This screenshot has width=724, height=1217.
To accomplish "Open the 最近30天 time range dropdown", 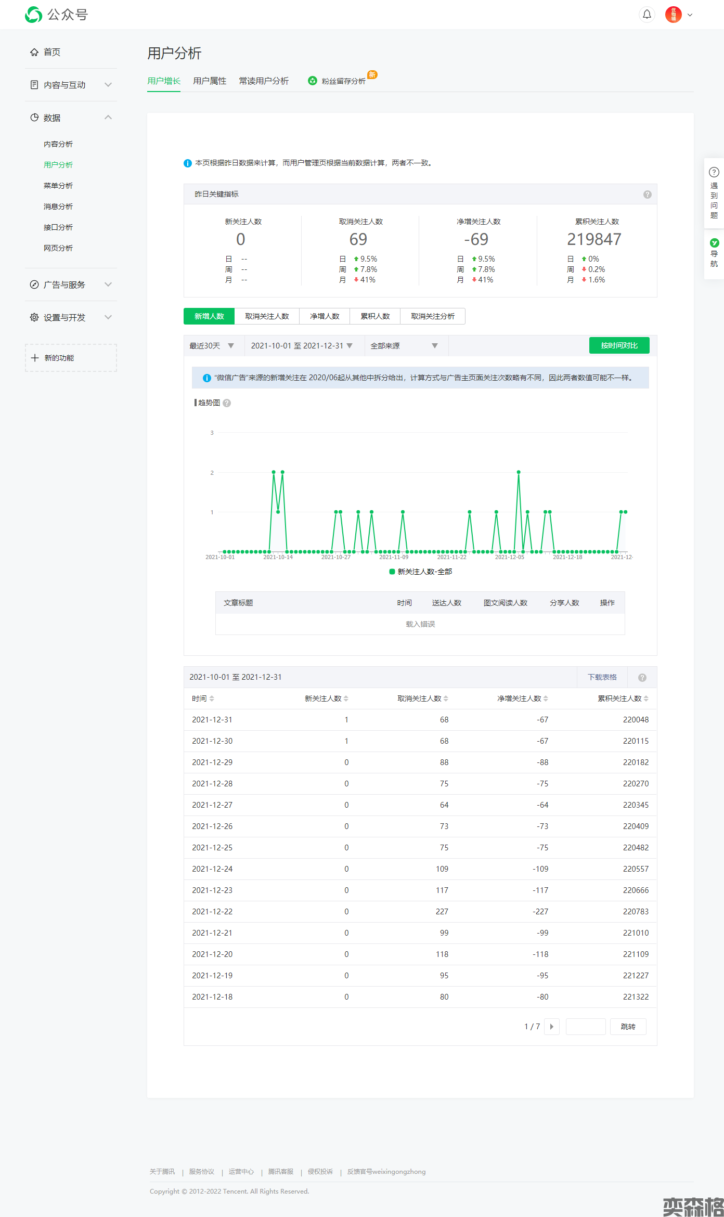I will pyautogui.click(x=212, y=346).
